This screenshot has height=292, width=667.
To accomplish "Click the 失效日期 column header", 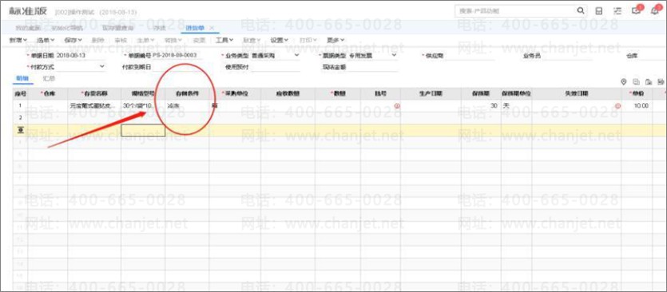I will tap(577, 93).
